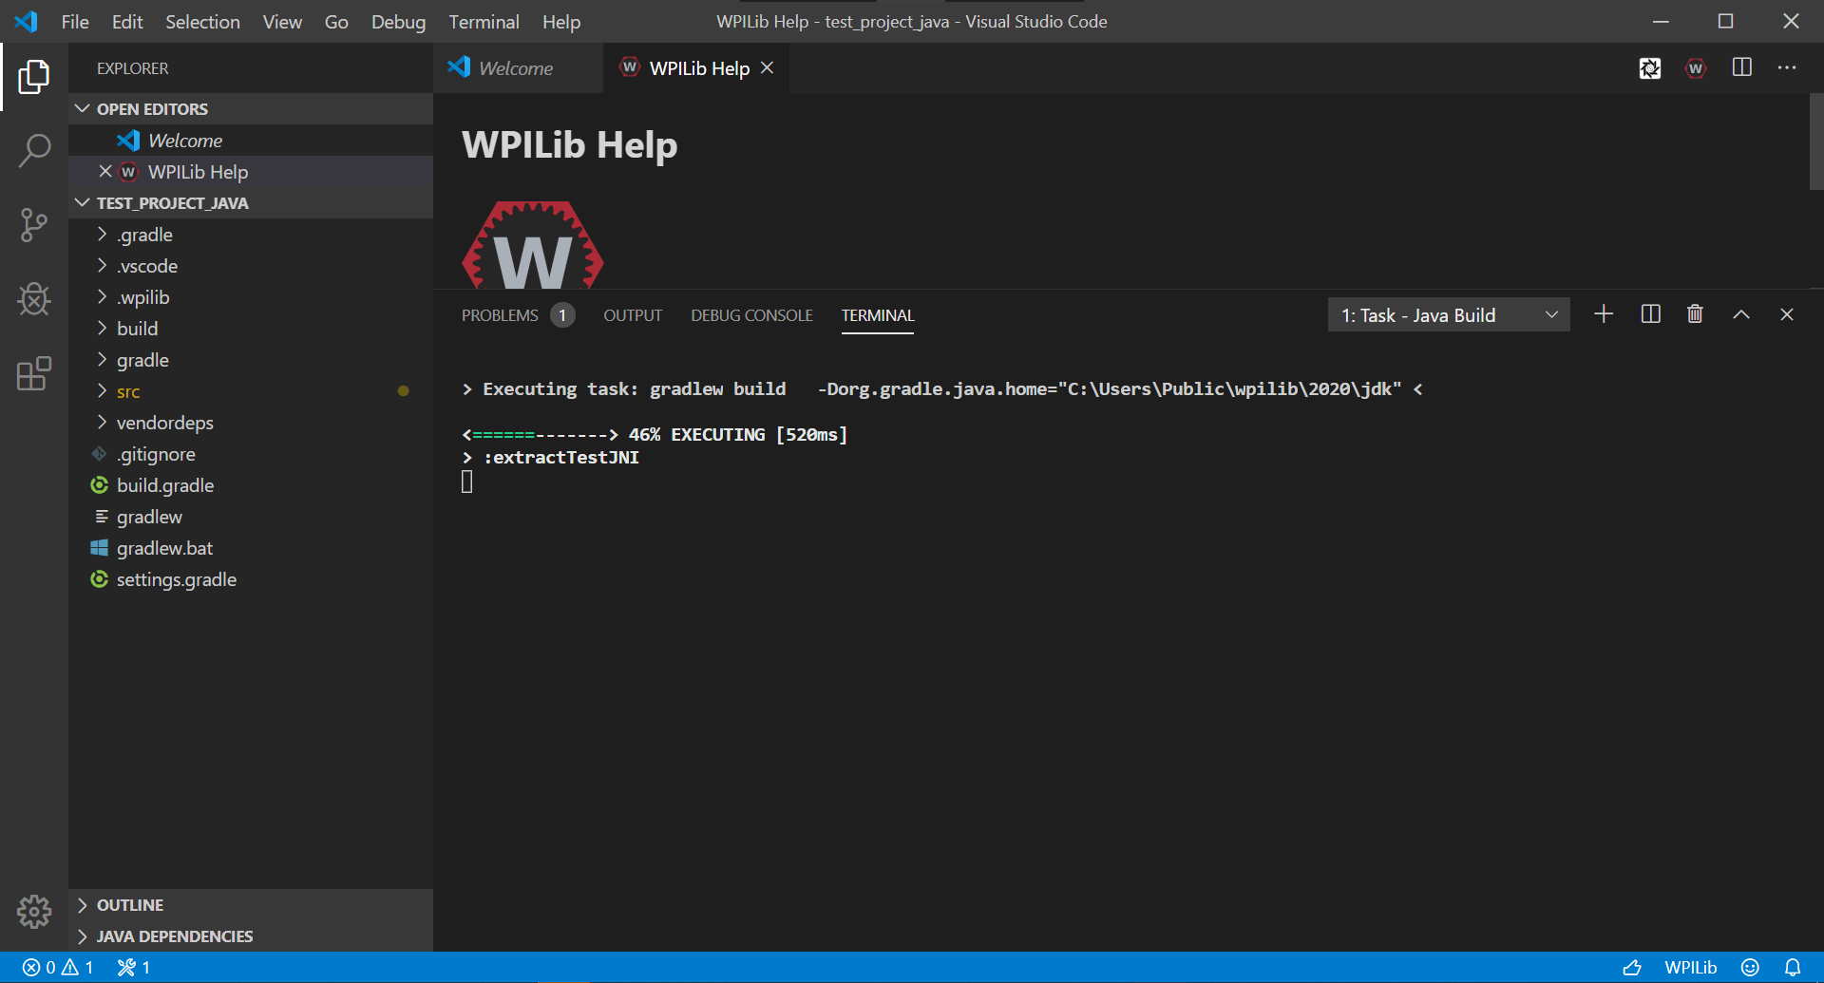
Task: Open the Explorer view in activity bar
Action: coord(34,77)
